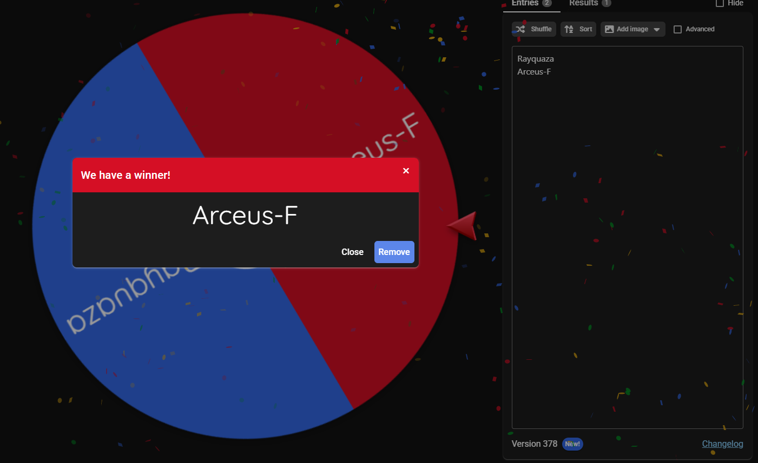Sort the entries alphabetically

coord(578,29)
